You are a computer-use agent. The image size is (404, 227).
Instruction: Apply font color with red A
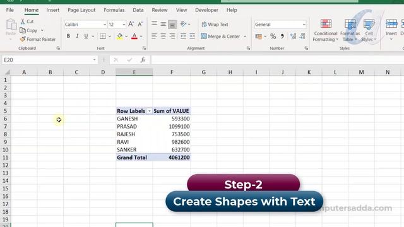point(134,37)
